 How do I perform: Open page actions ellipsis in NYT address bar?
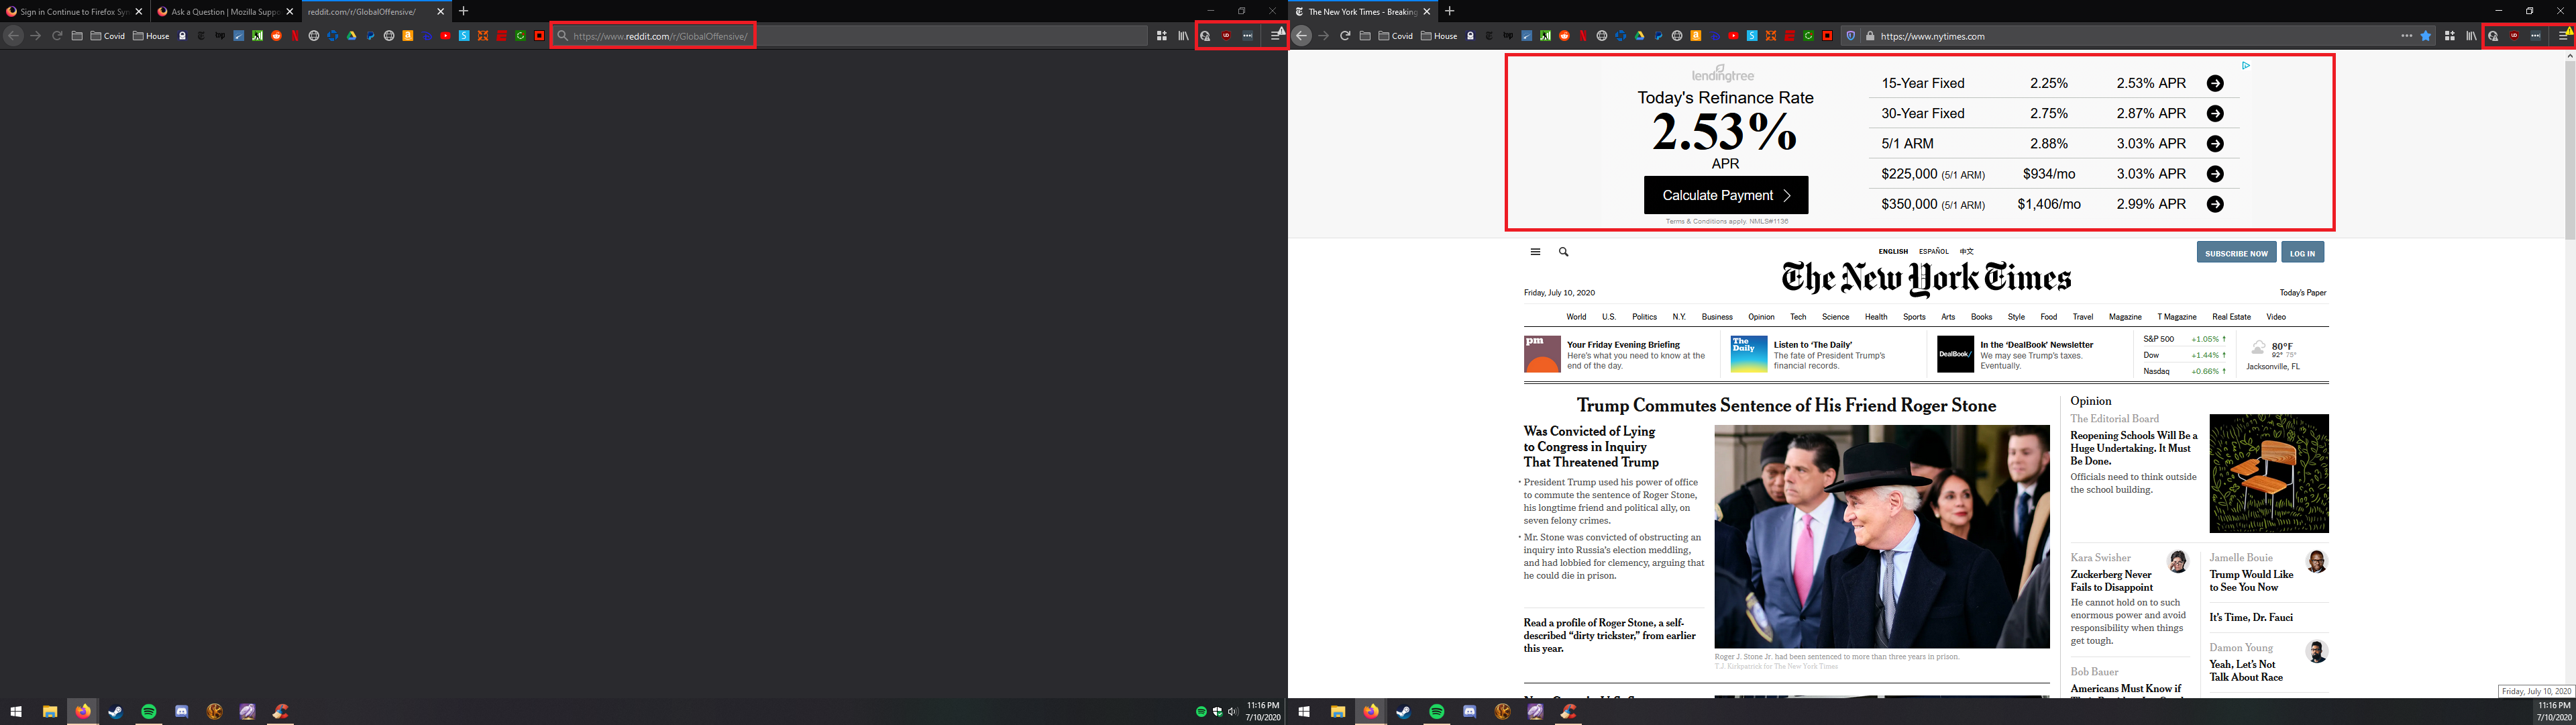click(2407, 36)
